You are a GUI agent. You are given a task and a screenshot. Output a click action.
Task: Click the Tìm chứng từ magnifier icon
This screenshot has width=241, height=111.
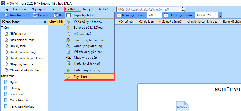click(6, 15)
